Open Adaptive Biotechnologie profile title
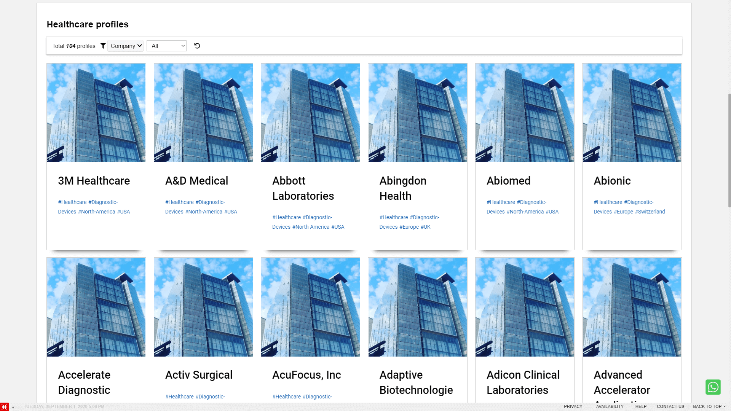731x411 pixels. (x=416, y=382)
